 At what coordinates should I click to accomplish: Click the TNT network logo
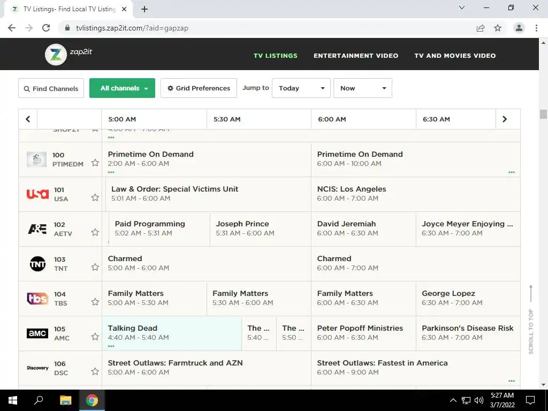(x=37, y=264)
